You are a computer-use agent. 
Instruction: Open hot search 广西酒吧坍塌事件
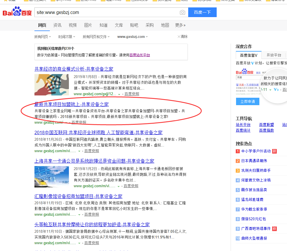256,229
